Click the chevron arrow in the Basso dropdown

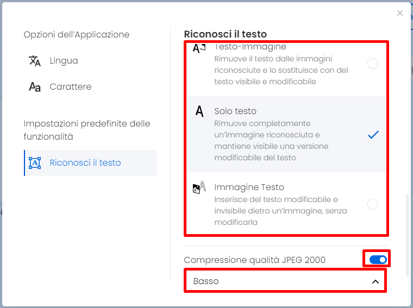pyautogui.click(x=376, y=281)
